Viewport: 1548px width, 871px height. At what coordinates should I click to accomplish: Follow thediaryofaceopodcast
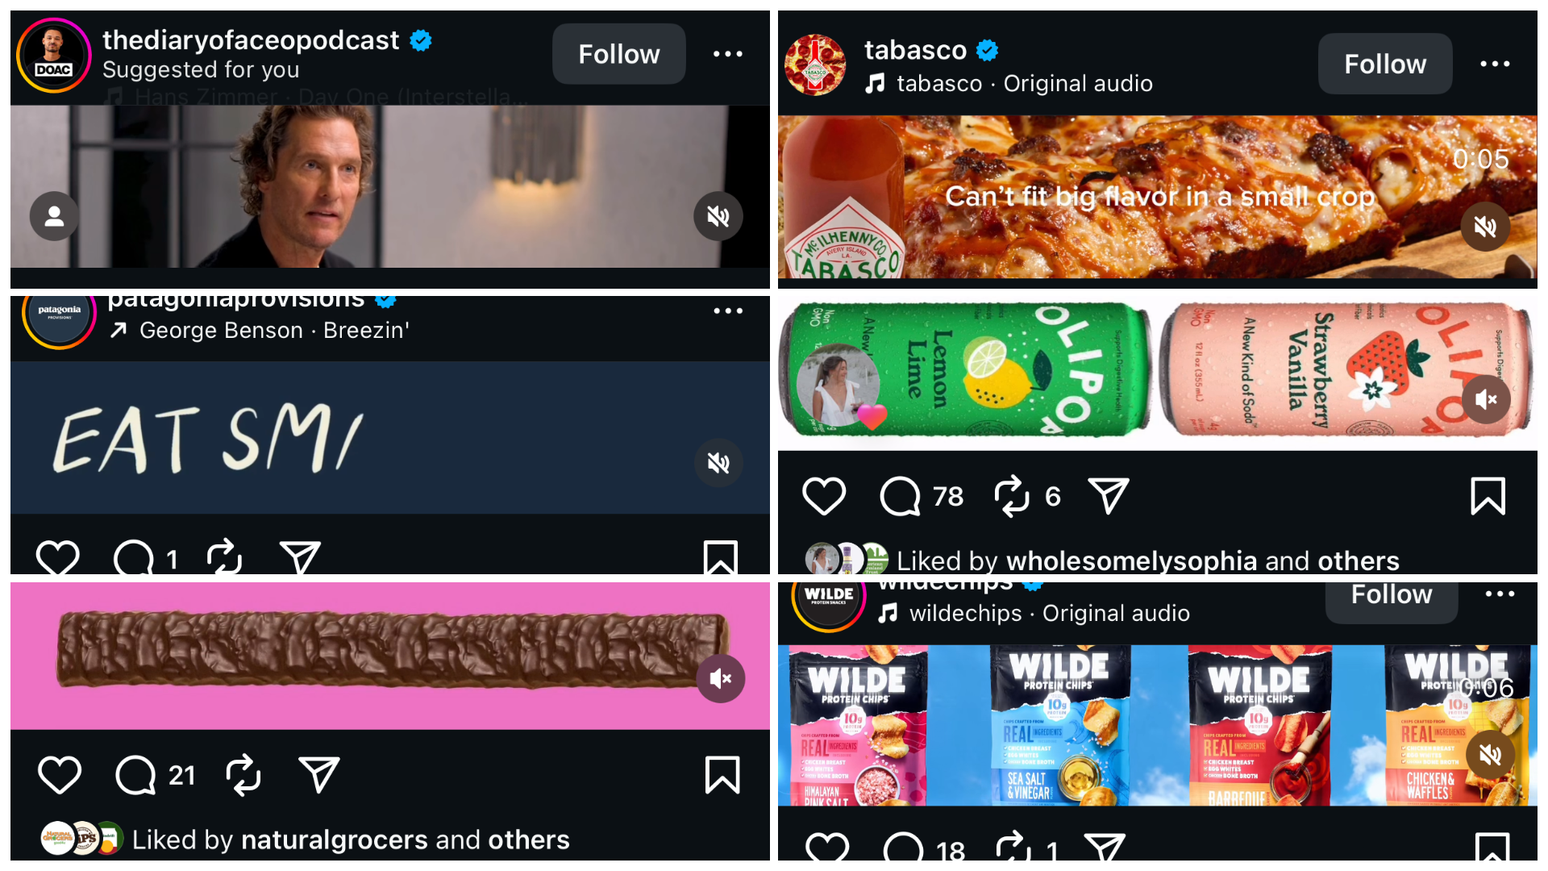(618, 54)
